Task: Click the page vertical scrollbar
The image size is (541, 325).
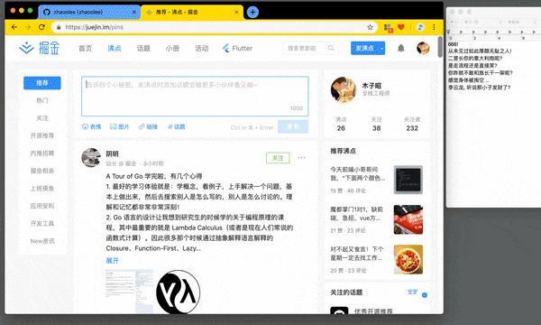Action: (x=440, y=47)
